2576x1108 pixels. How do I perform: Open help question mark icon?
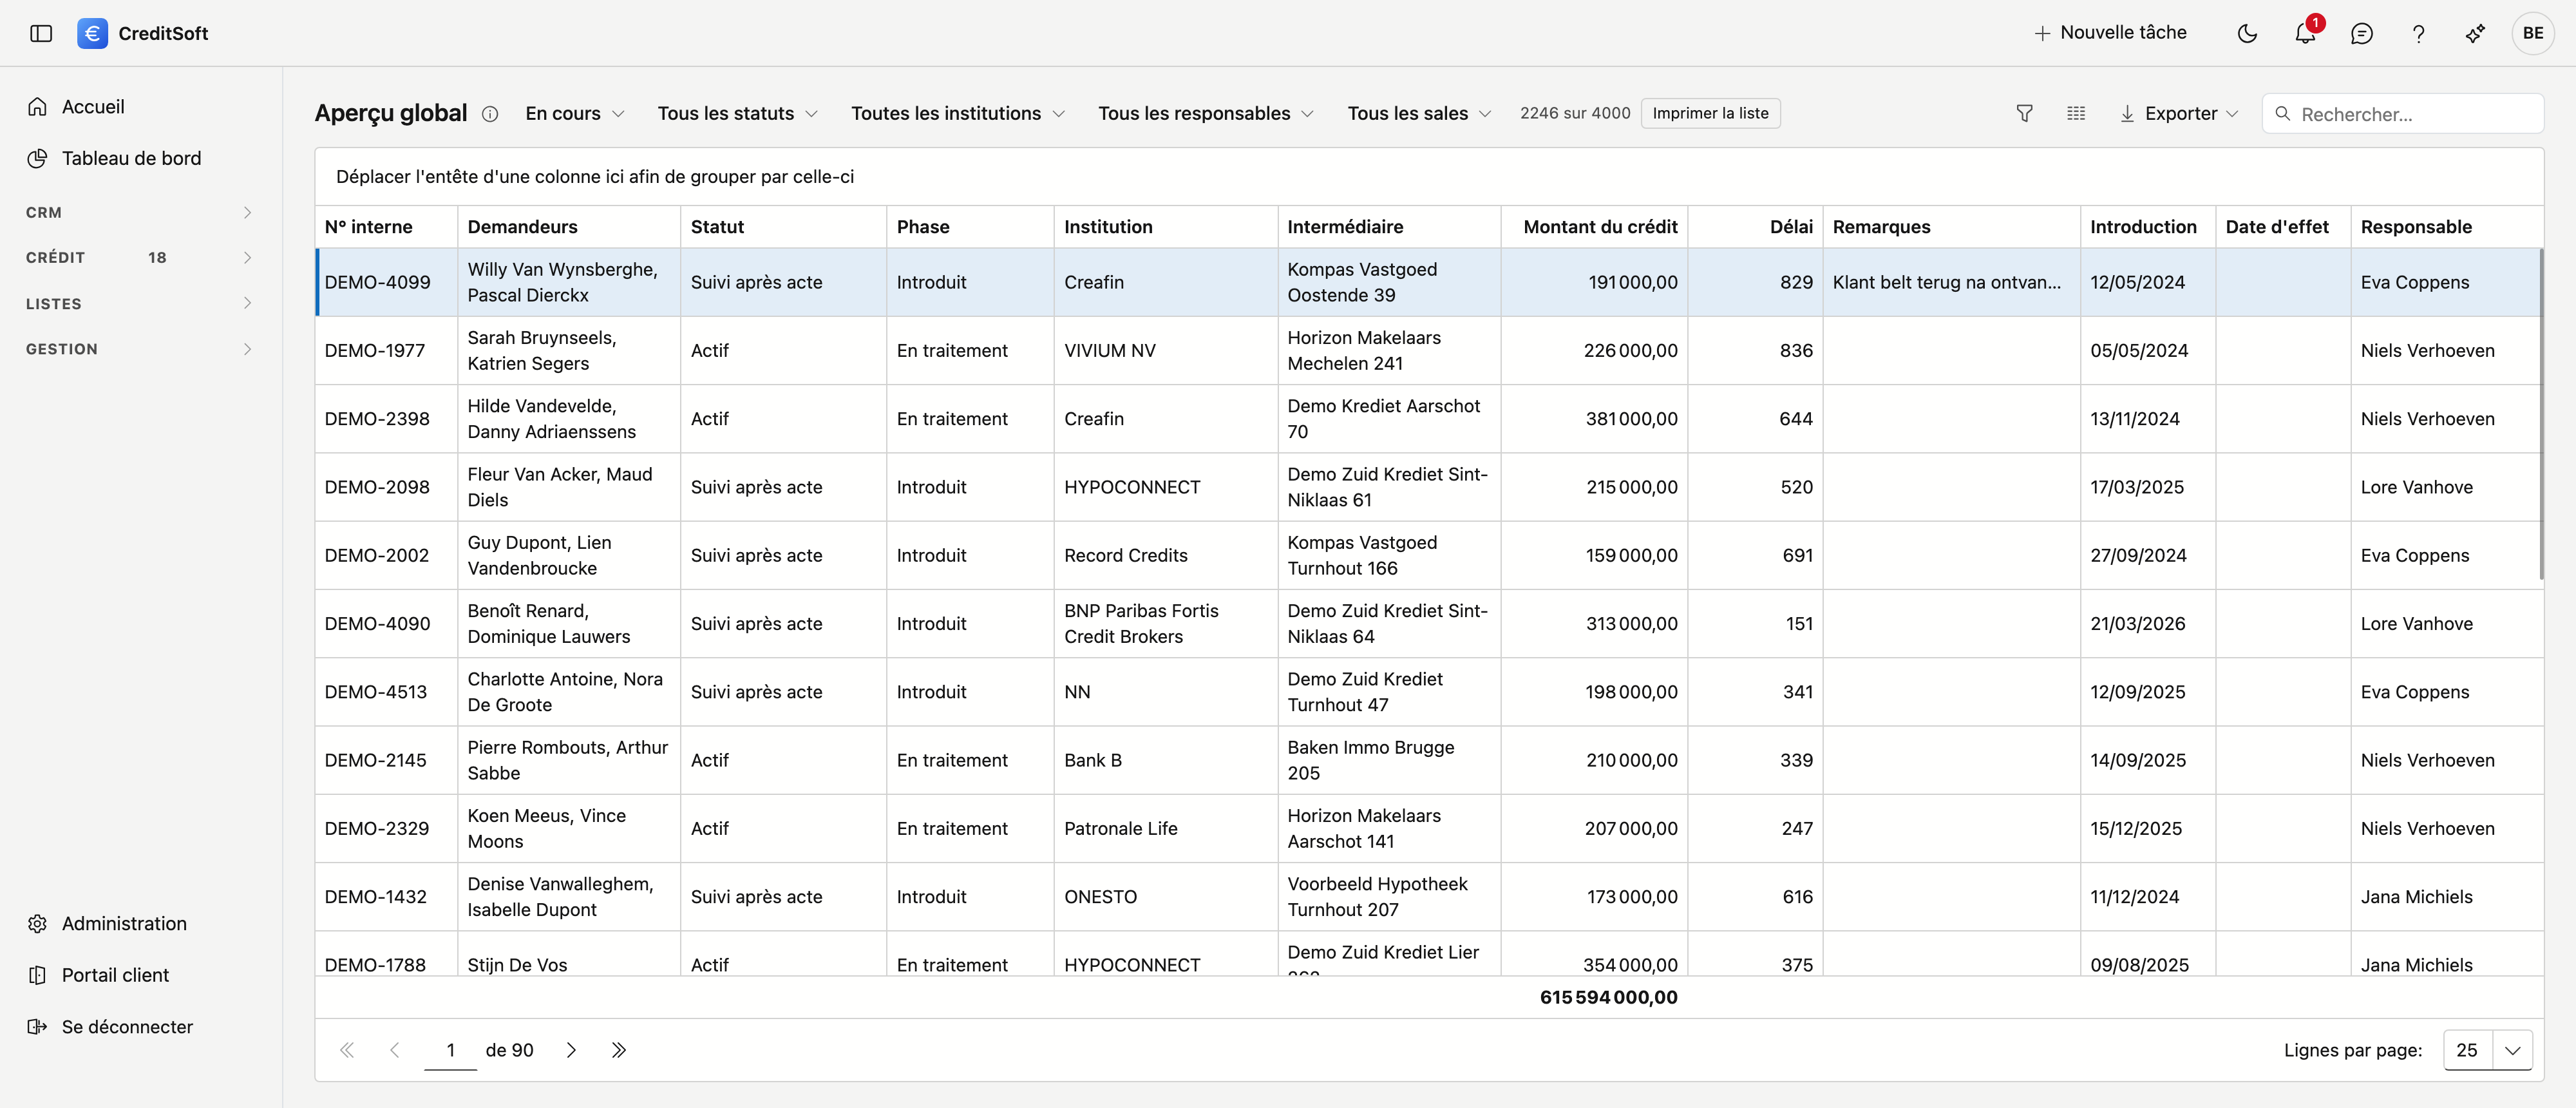pos(2418,33)
